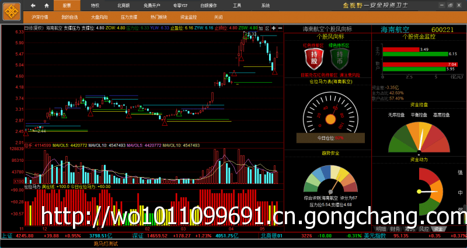Viewport: 467px width, 248px height.
Task: Click the 加 icon on chart header
Action: 260,28
